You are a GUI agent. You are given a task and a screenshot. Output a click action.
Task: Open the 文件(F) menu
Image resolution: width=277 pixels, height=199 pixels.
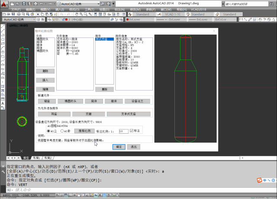pyautogui.click(x=15, y=9)
